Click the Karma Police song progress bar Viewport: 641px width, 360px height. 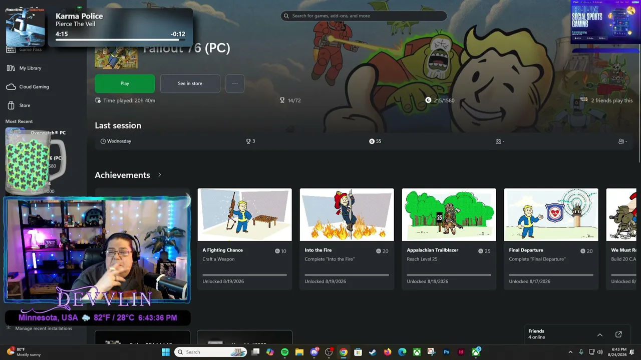pos(120,39)
